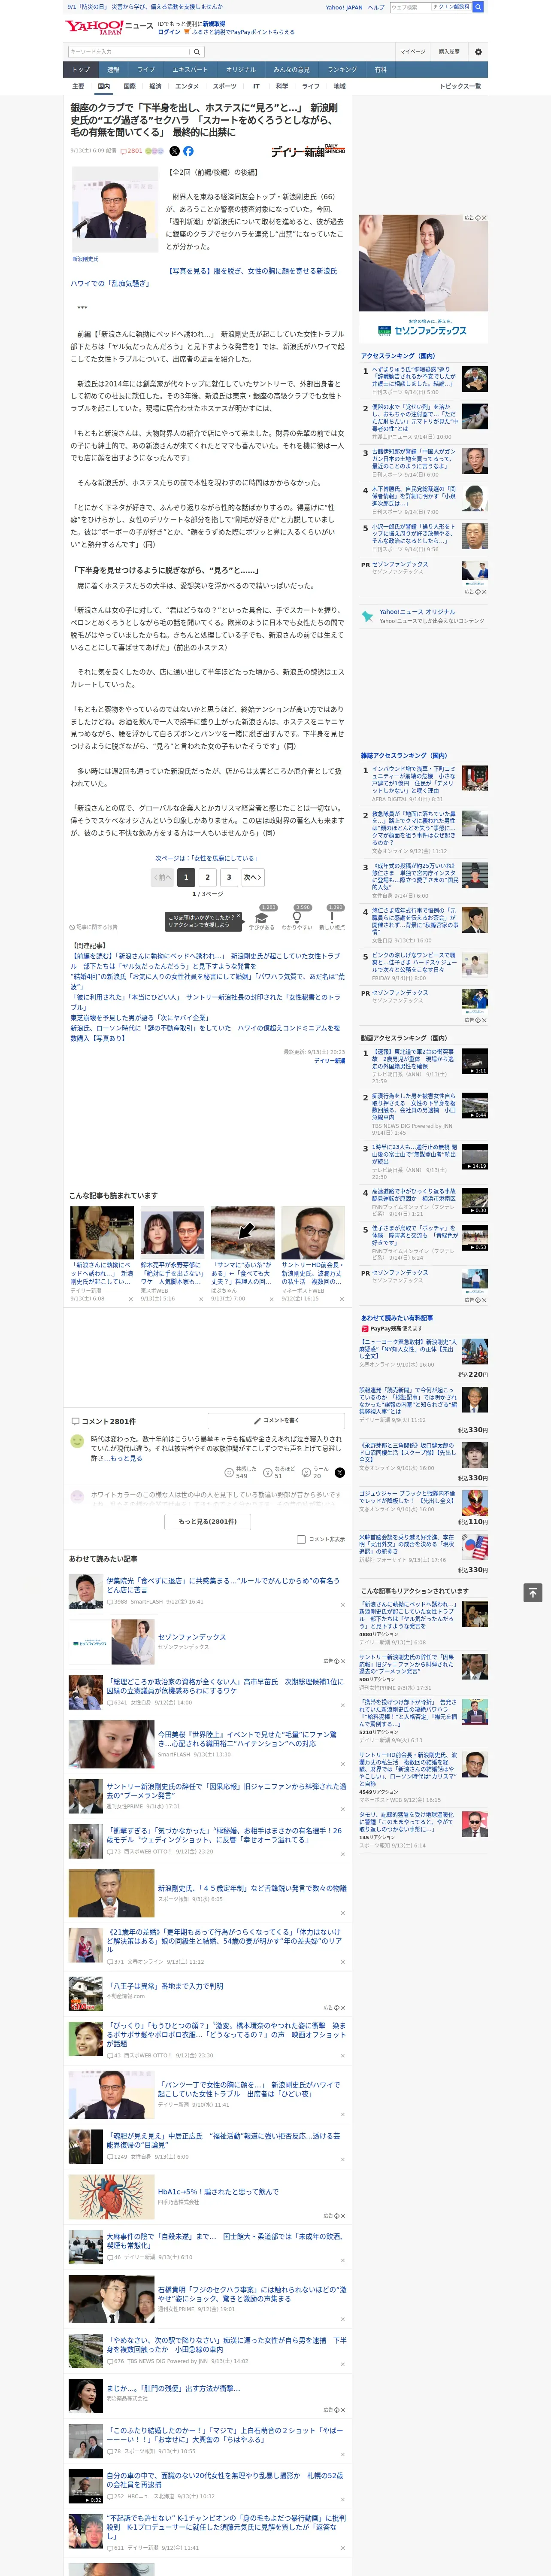551x2576 pixels.
Task: Open the スポーツ category tab
Action: pos(225,86)
